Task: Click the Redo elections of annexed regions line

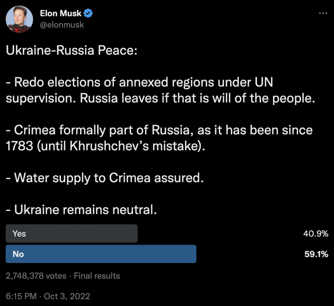Action: tap(139, 83)
